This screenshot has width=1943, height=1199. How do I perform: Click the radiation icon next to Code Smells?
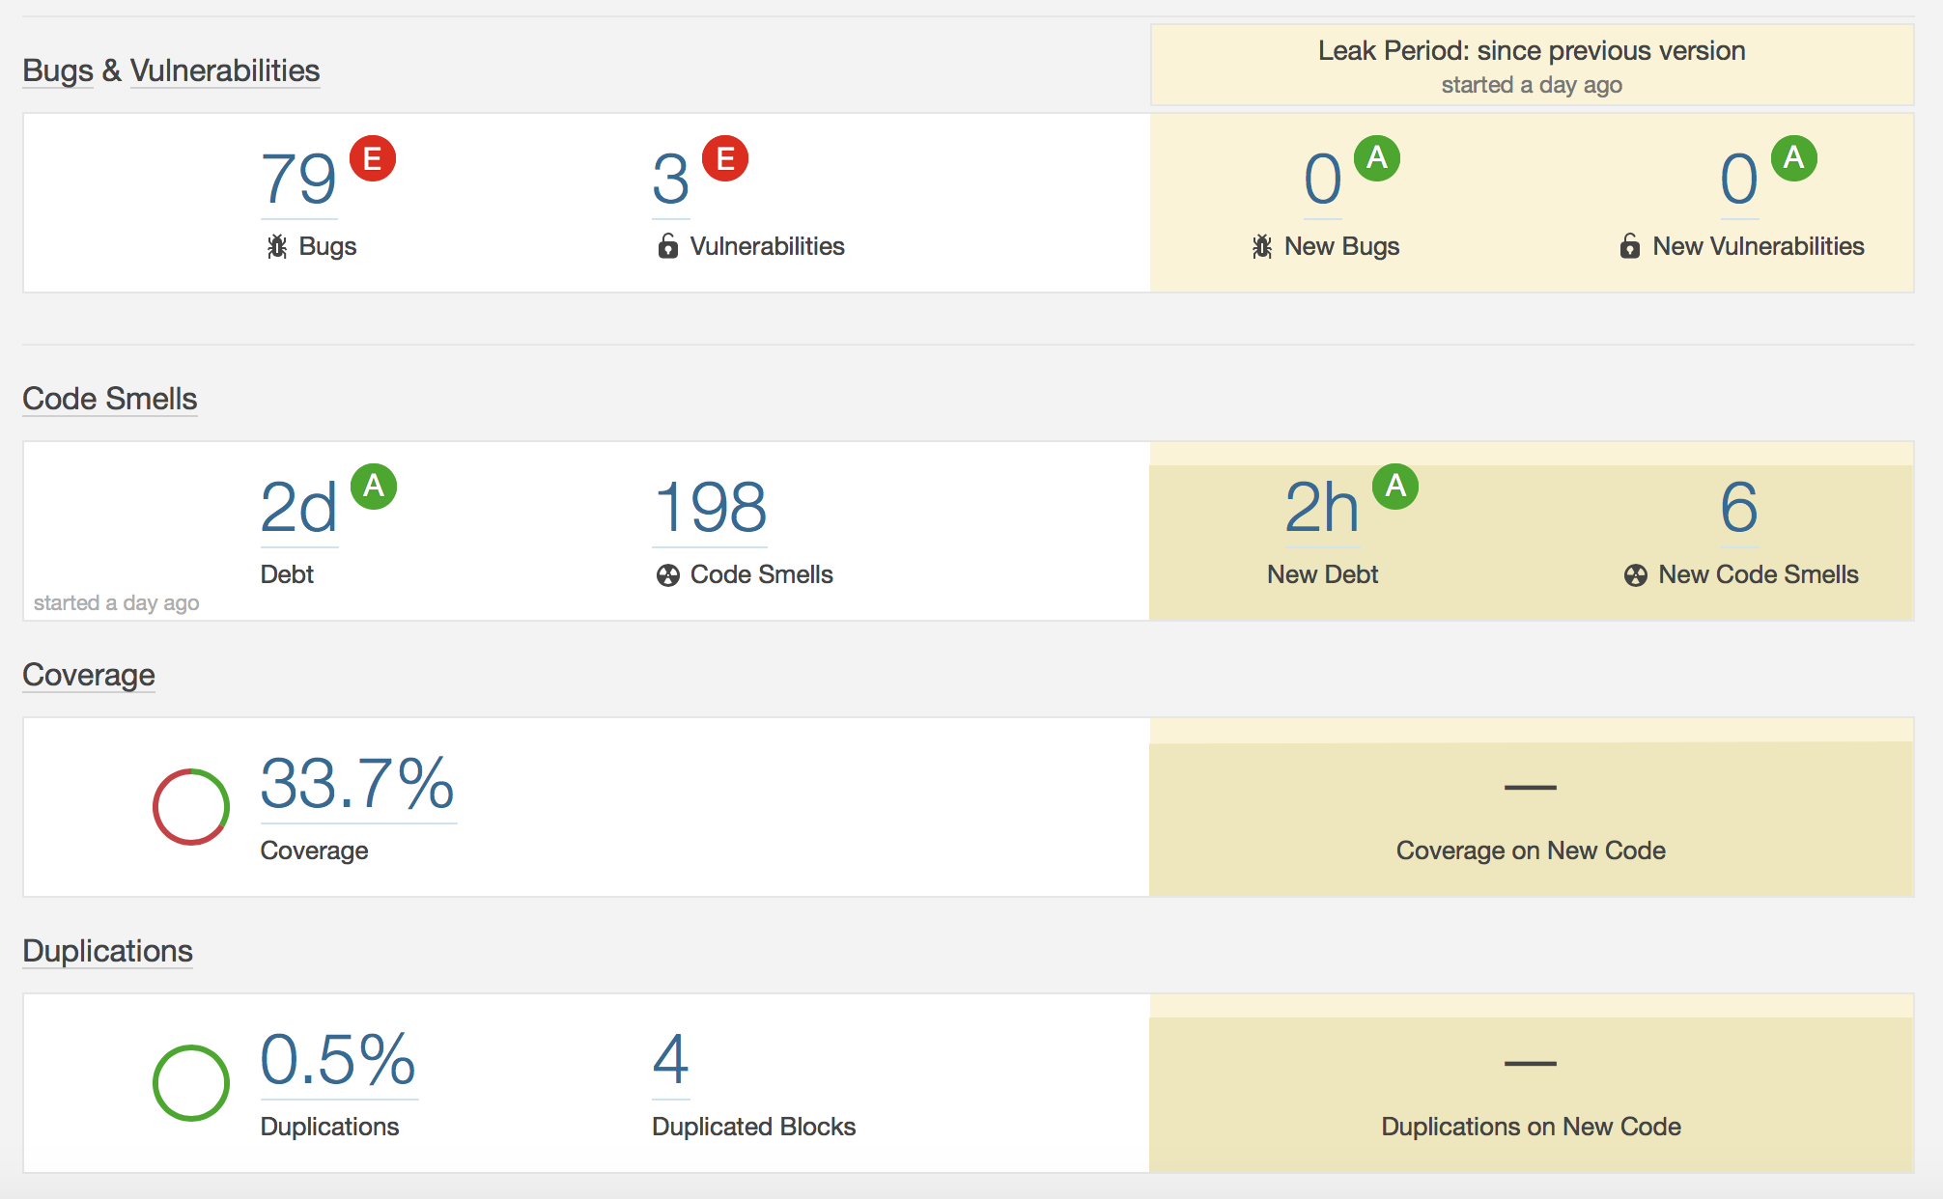[x=667, y=573]
